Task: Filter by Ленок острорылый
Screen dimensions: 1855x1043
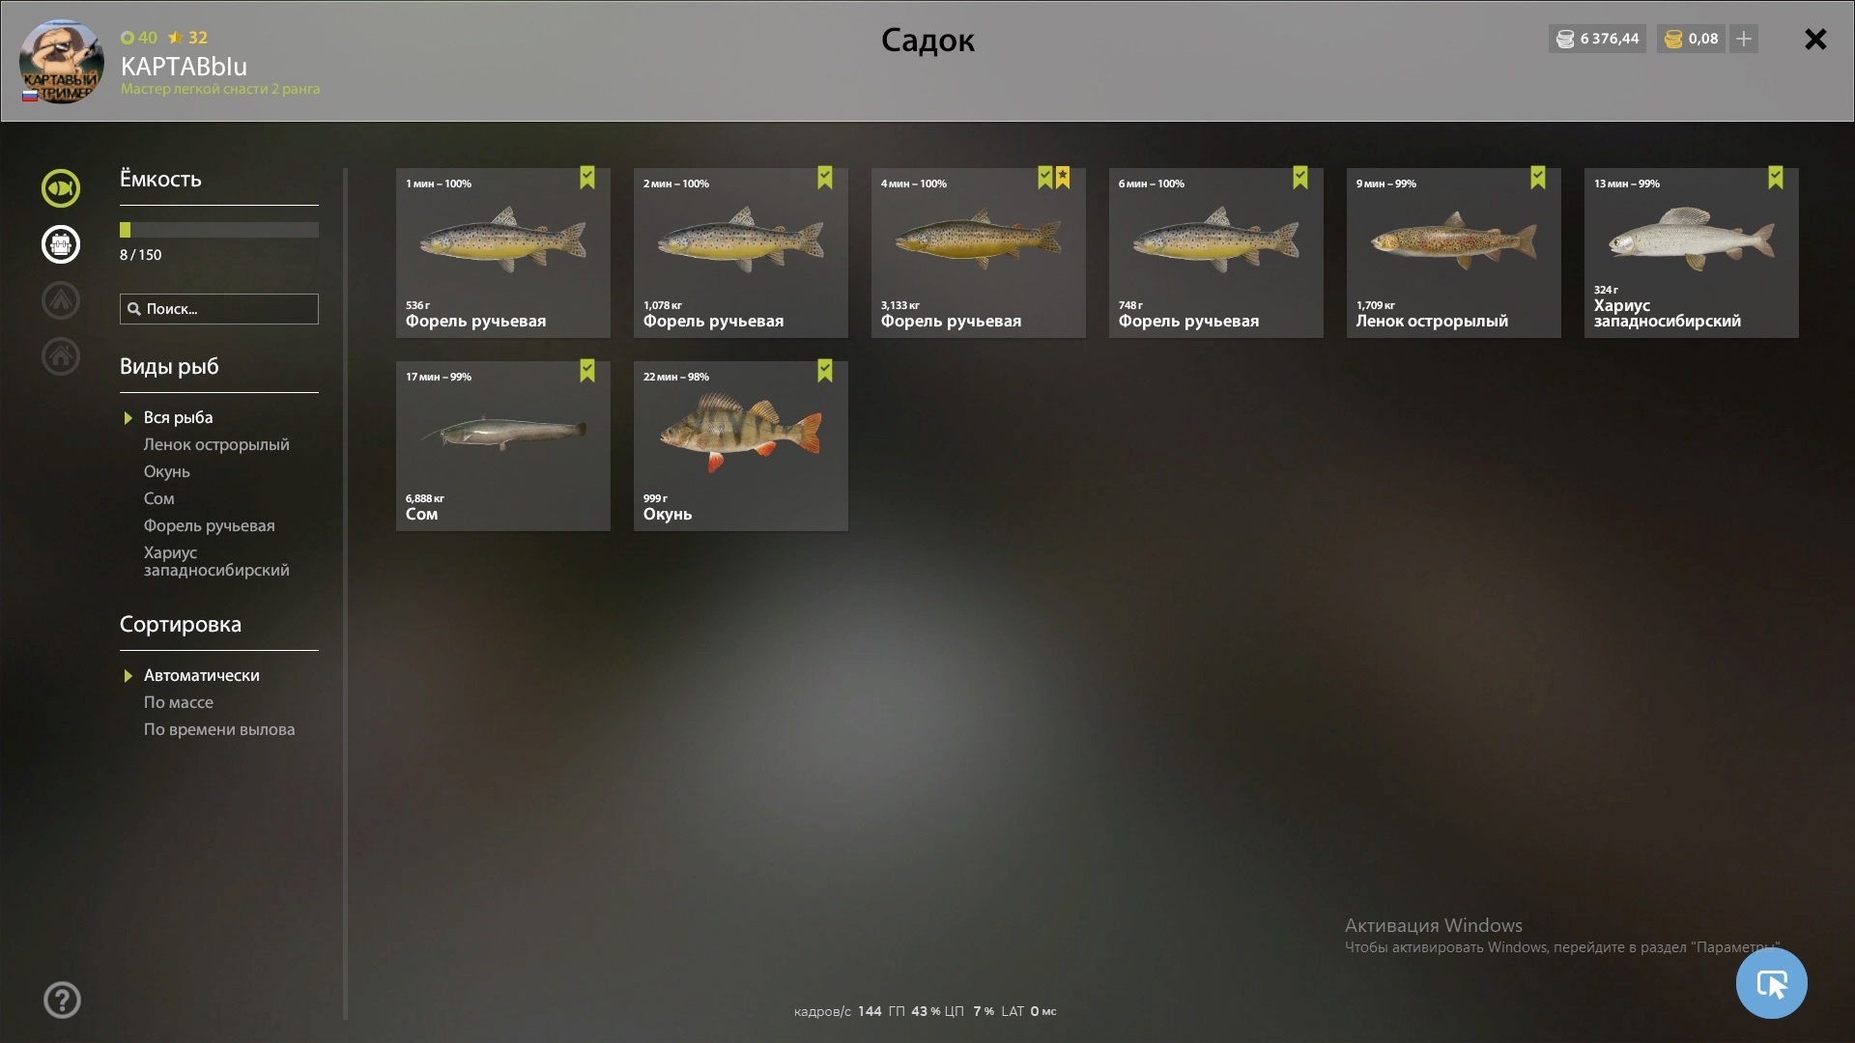Action: click(216, 444)
